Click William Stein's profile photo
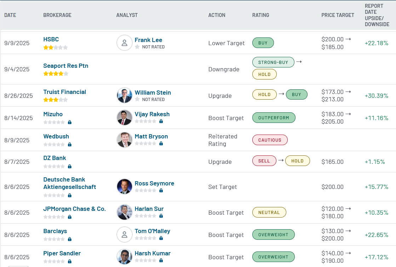The width and height of the screenshot is (396, 267). coord(125,95)
